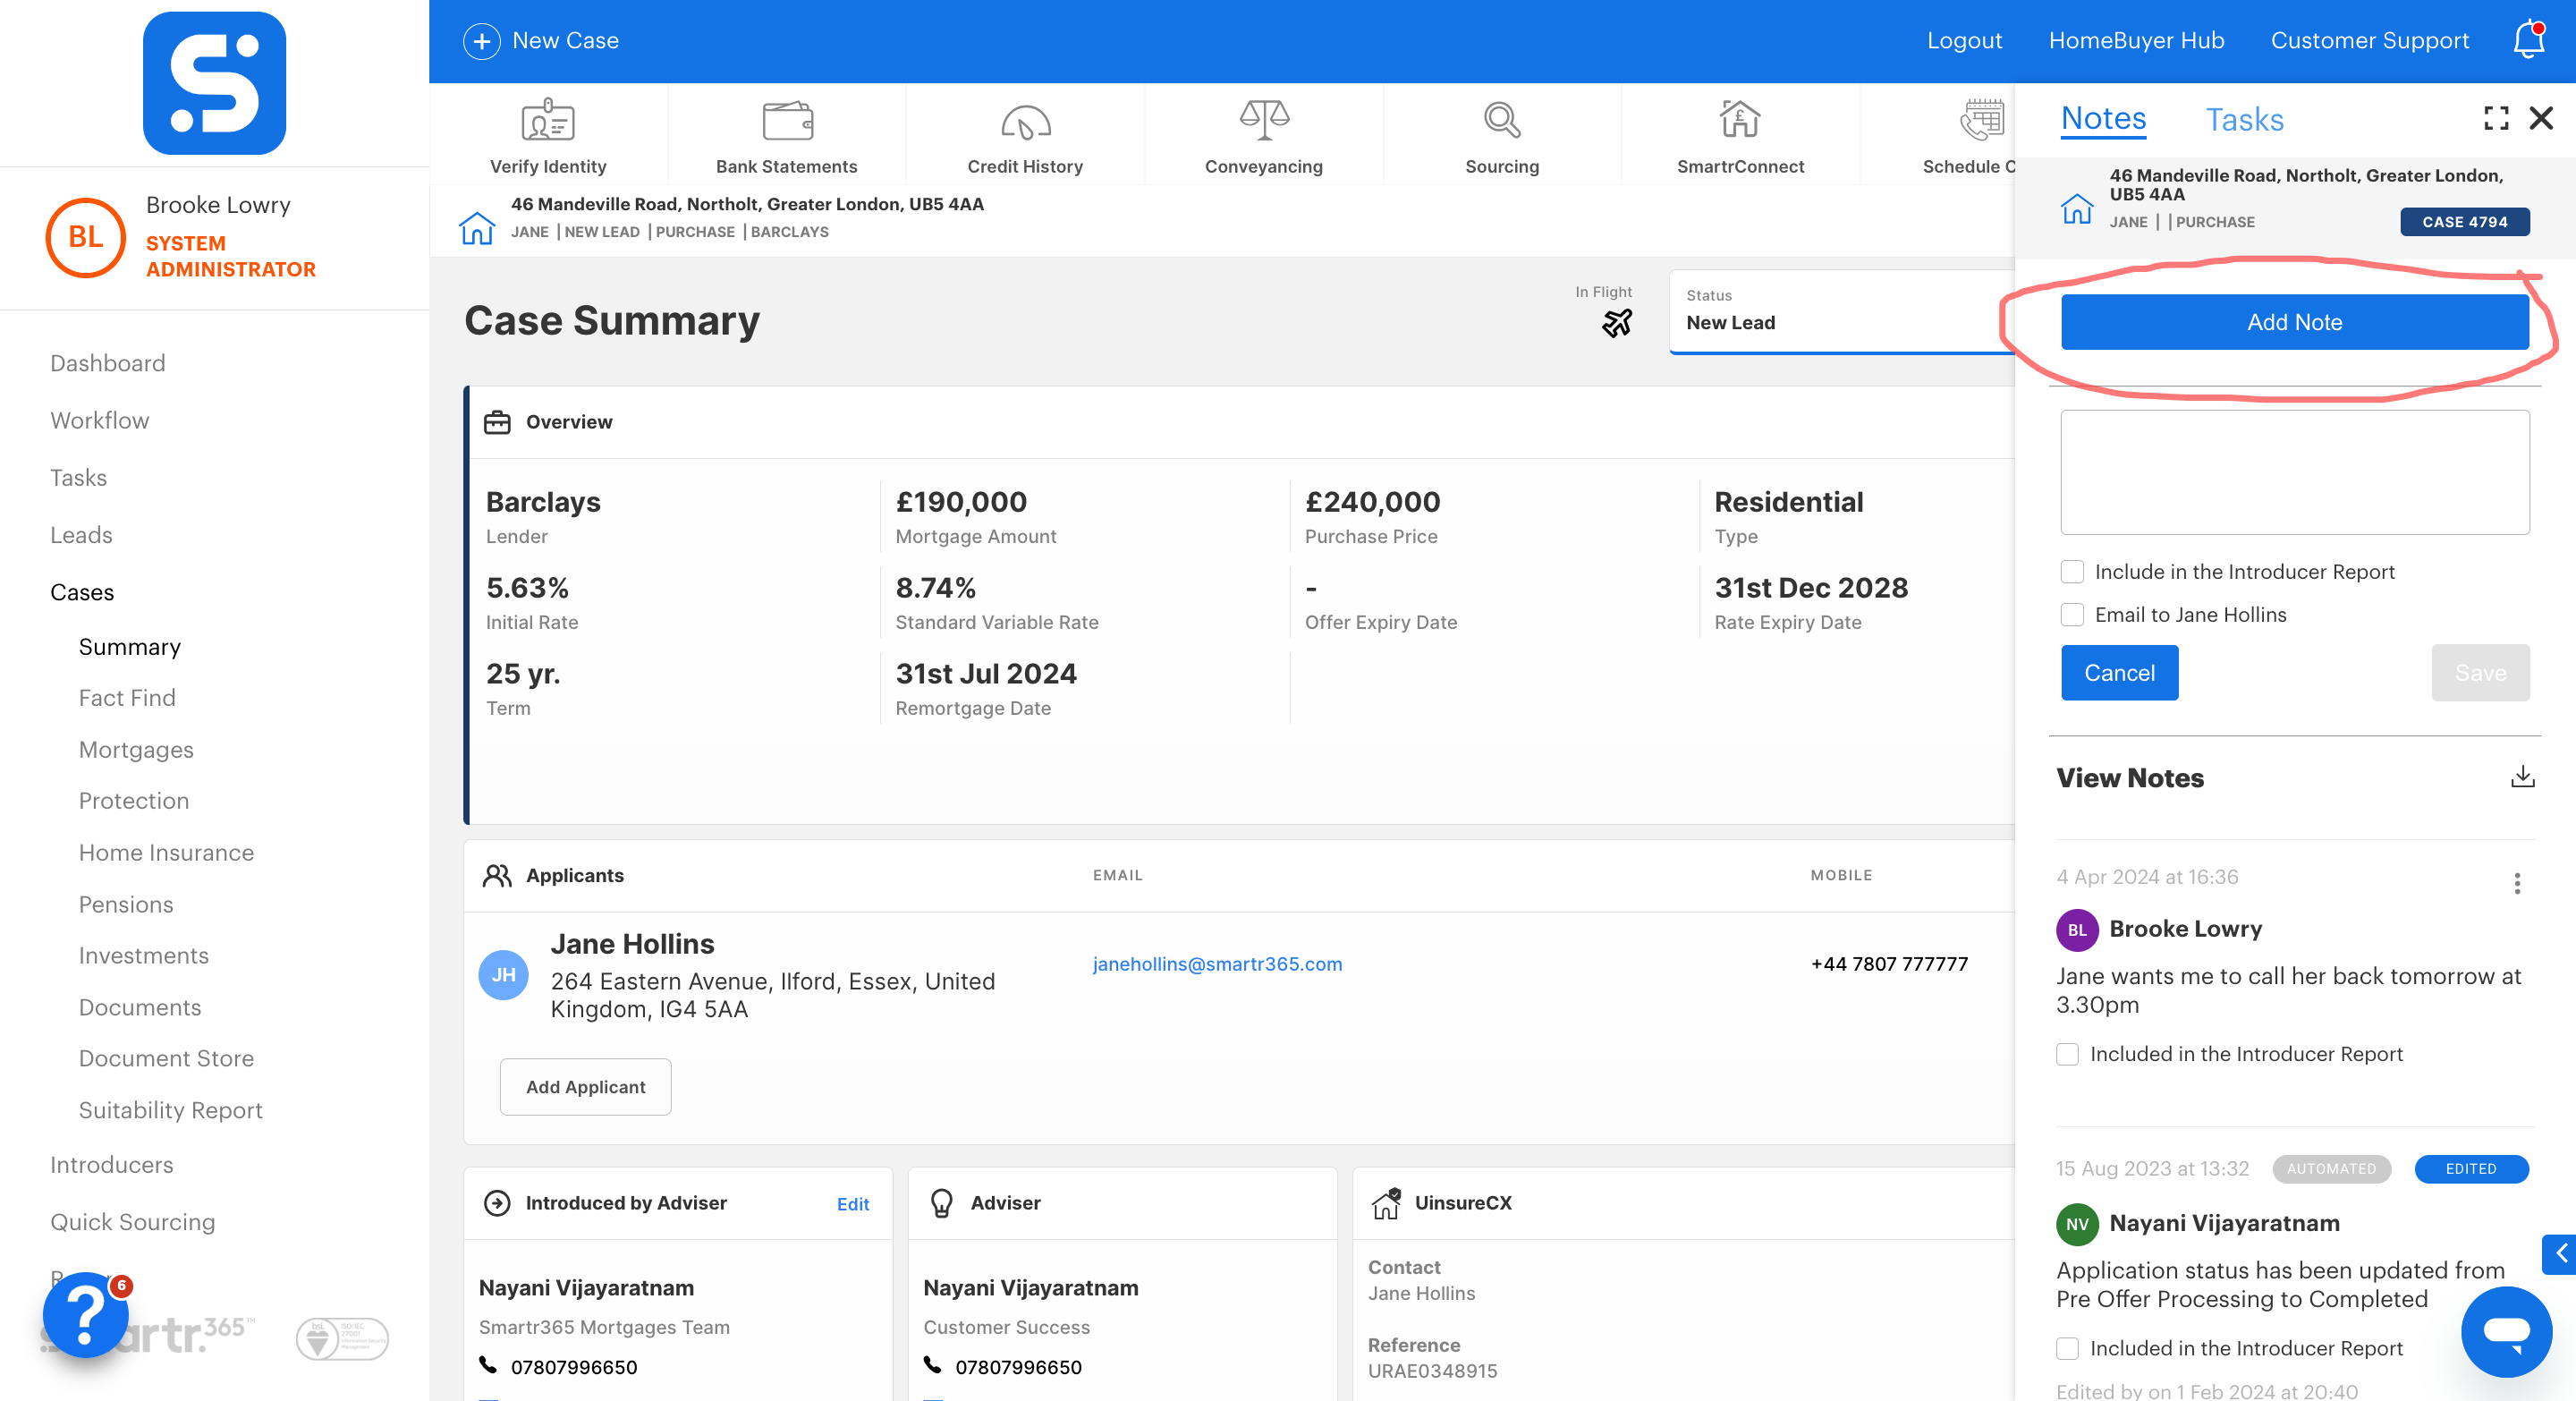Image resolution: width=2576 pixels, height=1401 pixels.
Task: Click the Smartr365 logo
Action: pos(214,83)
